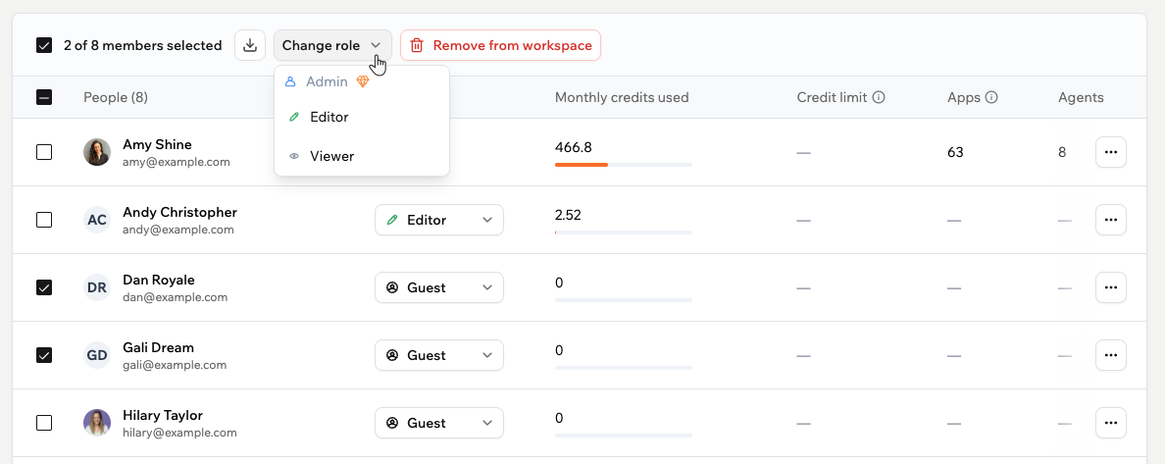
Task: Click the guest icon in Dan Royale's role
Action: pos(392,287)
